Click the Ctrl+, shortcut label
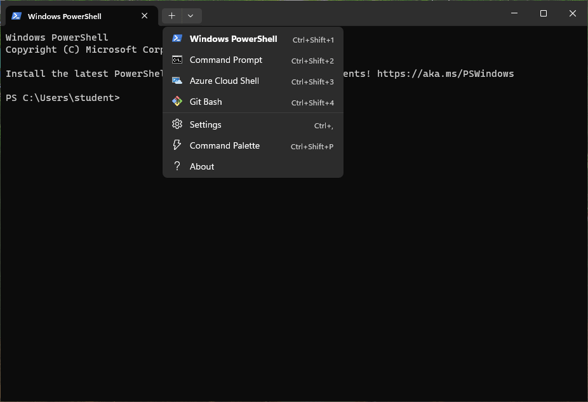The width and height of the screenshot is (588, 402). point(324,126)
